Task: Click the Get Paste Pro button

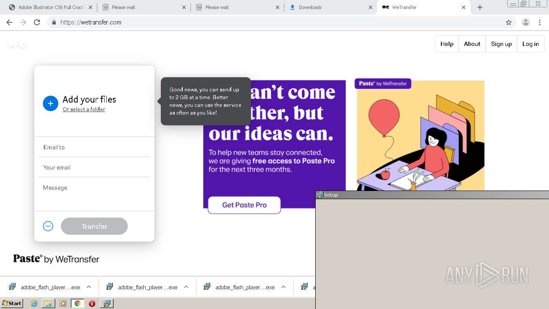Action: pos(244,205)
